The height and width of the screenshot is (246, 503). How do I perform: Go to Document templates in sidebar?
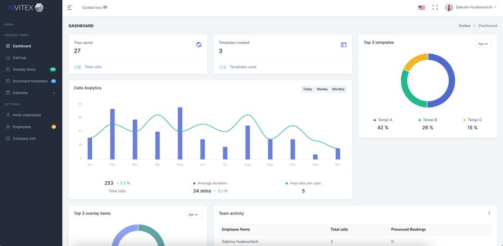click(x=30, y=81)
